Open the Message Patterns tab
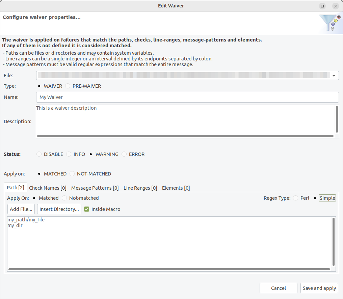This screenshot has height=299, width=343. (x=95, y=188)
